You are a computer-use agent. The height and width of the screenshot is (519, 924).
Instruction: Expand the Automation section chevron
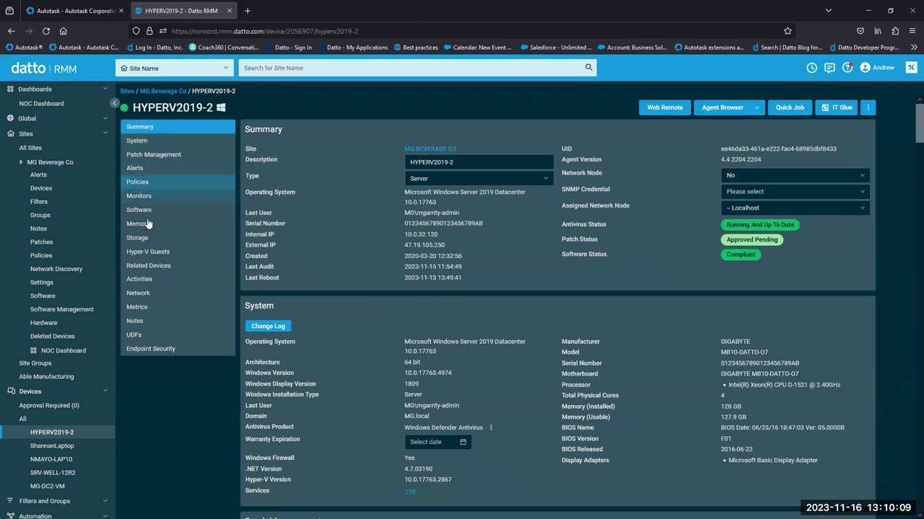tap(105, 516)
